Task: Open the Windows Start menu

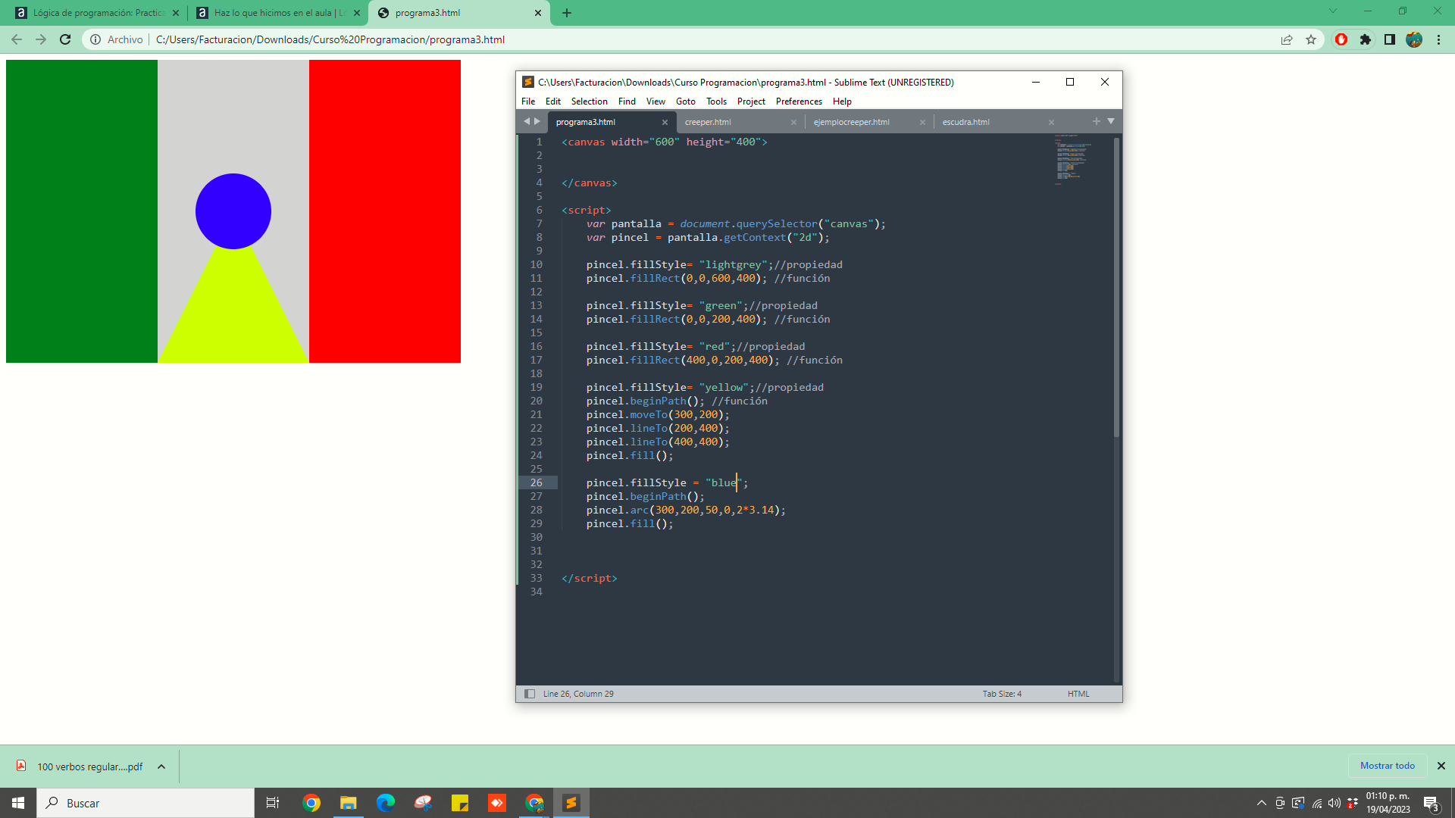Action: [x=18, y=803]
